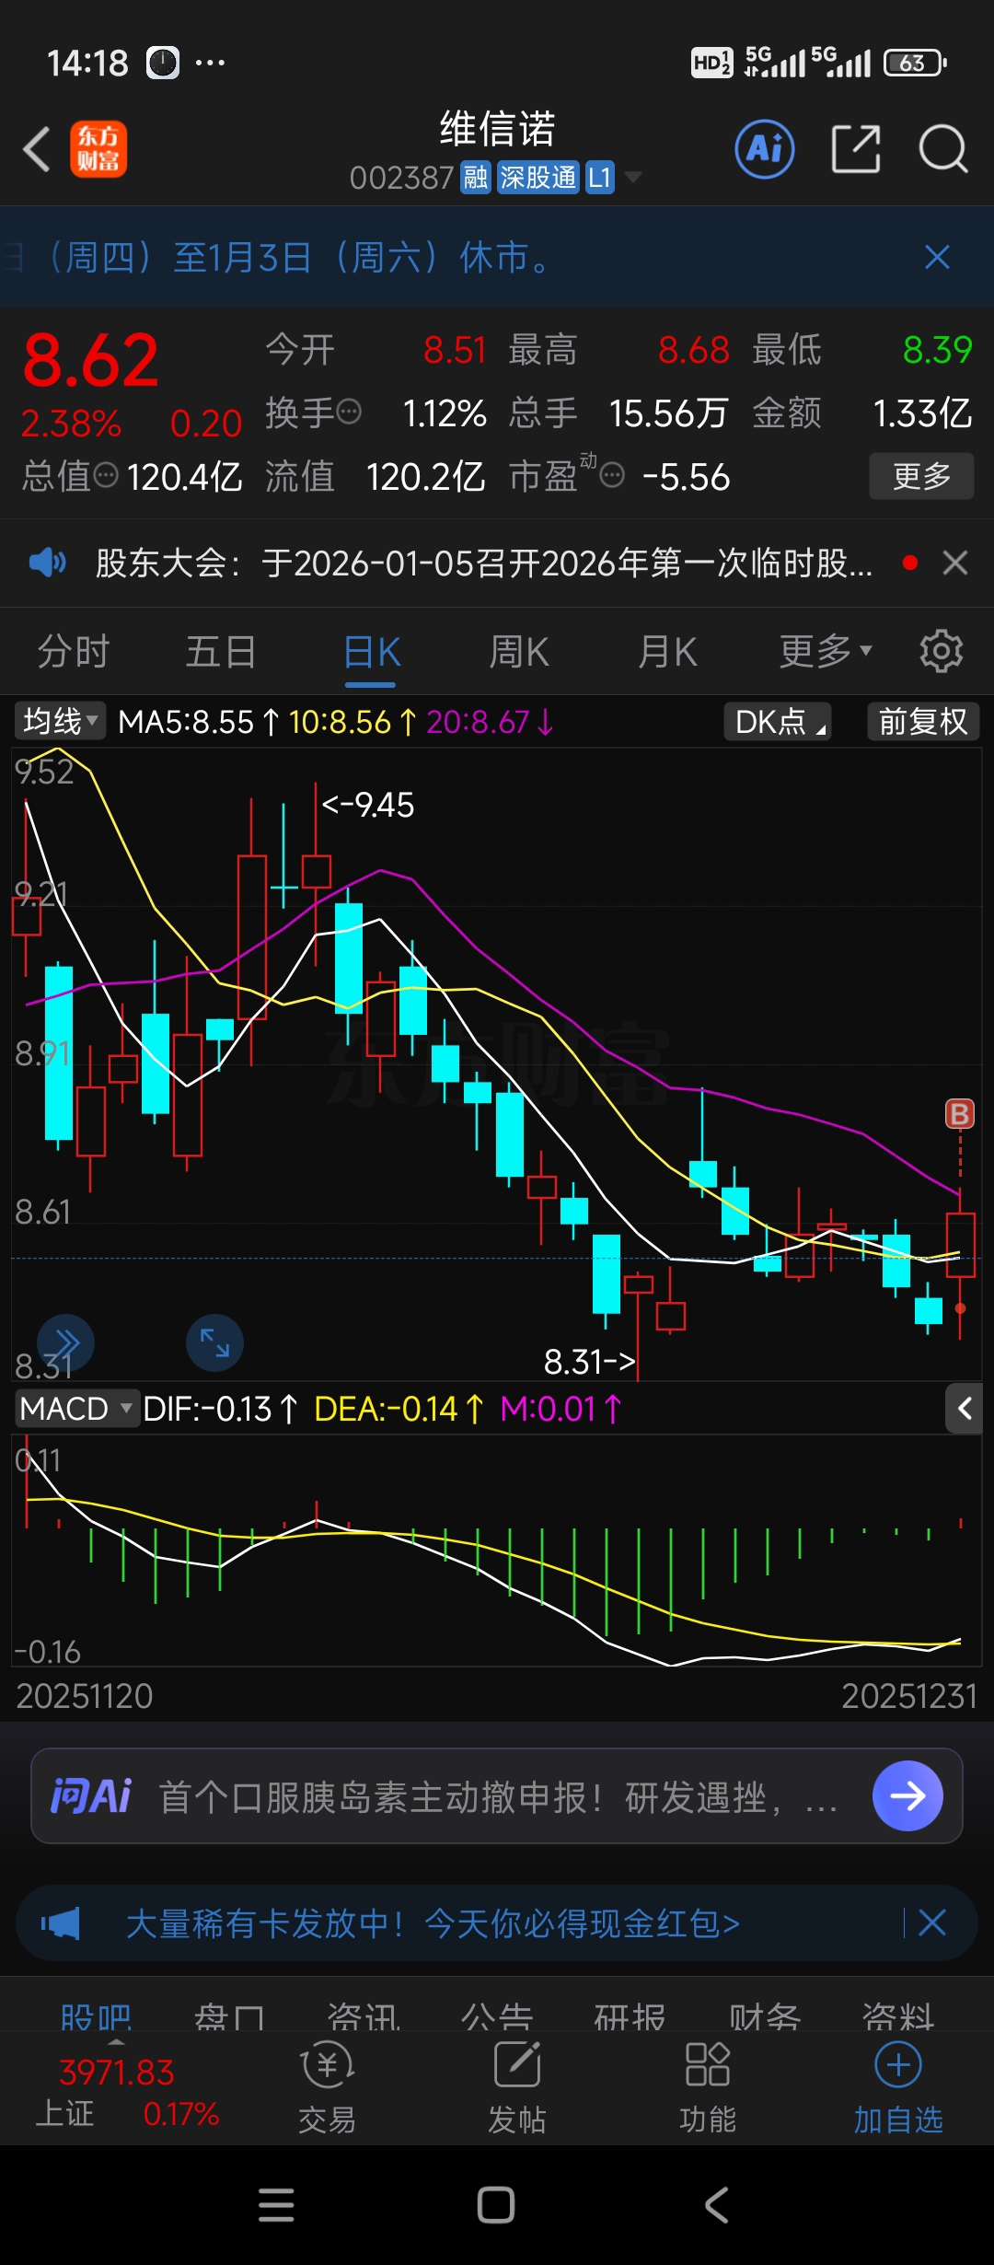The height and width of the screenshot is (2265, 994).
Task: Tap the 融 margin trading badge
Action: coord(476,177)
